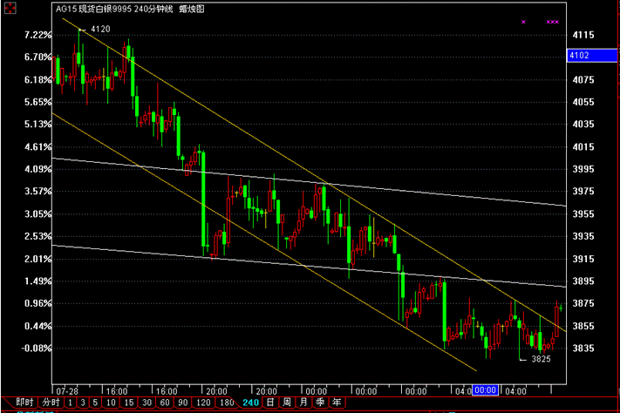The height and width of the screenshot is (413, 620).
Task: Choose the 120-minute timeframe tab
Action: click(201, 403)
